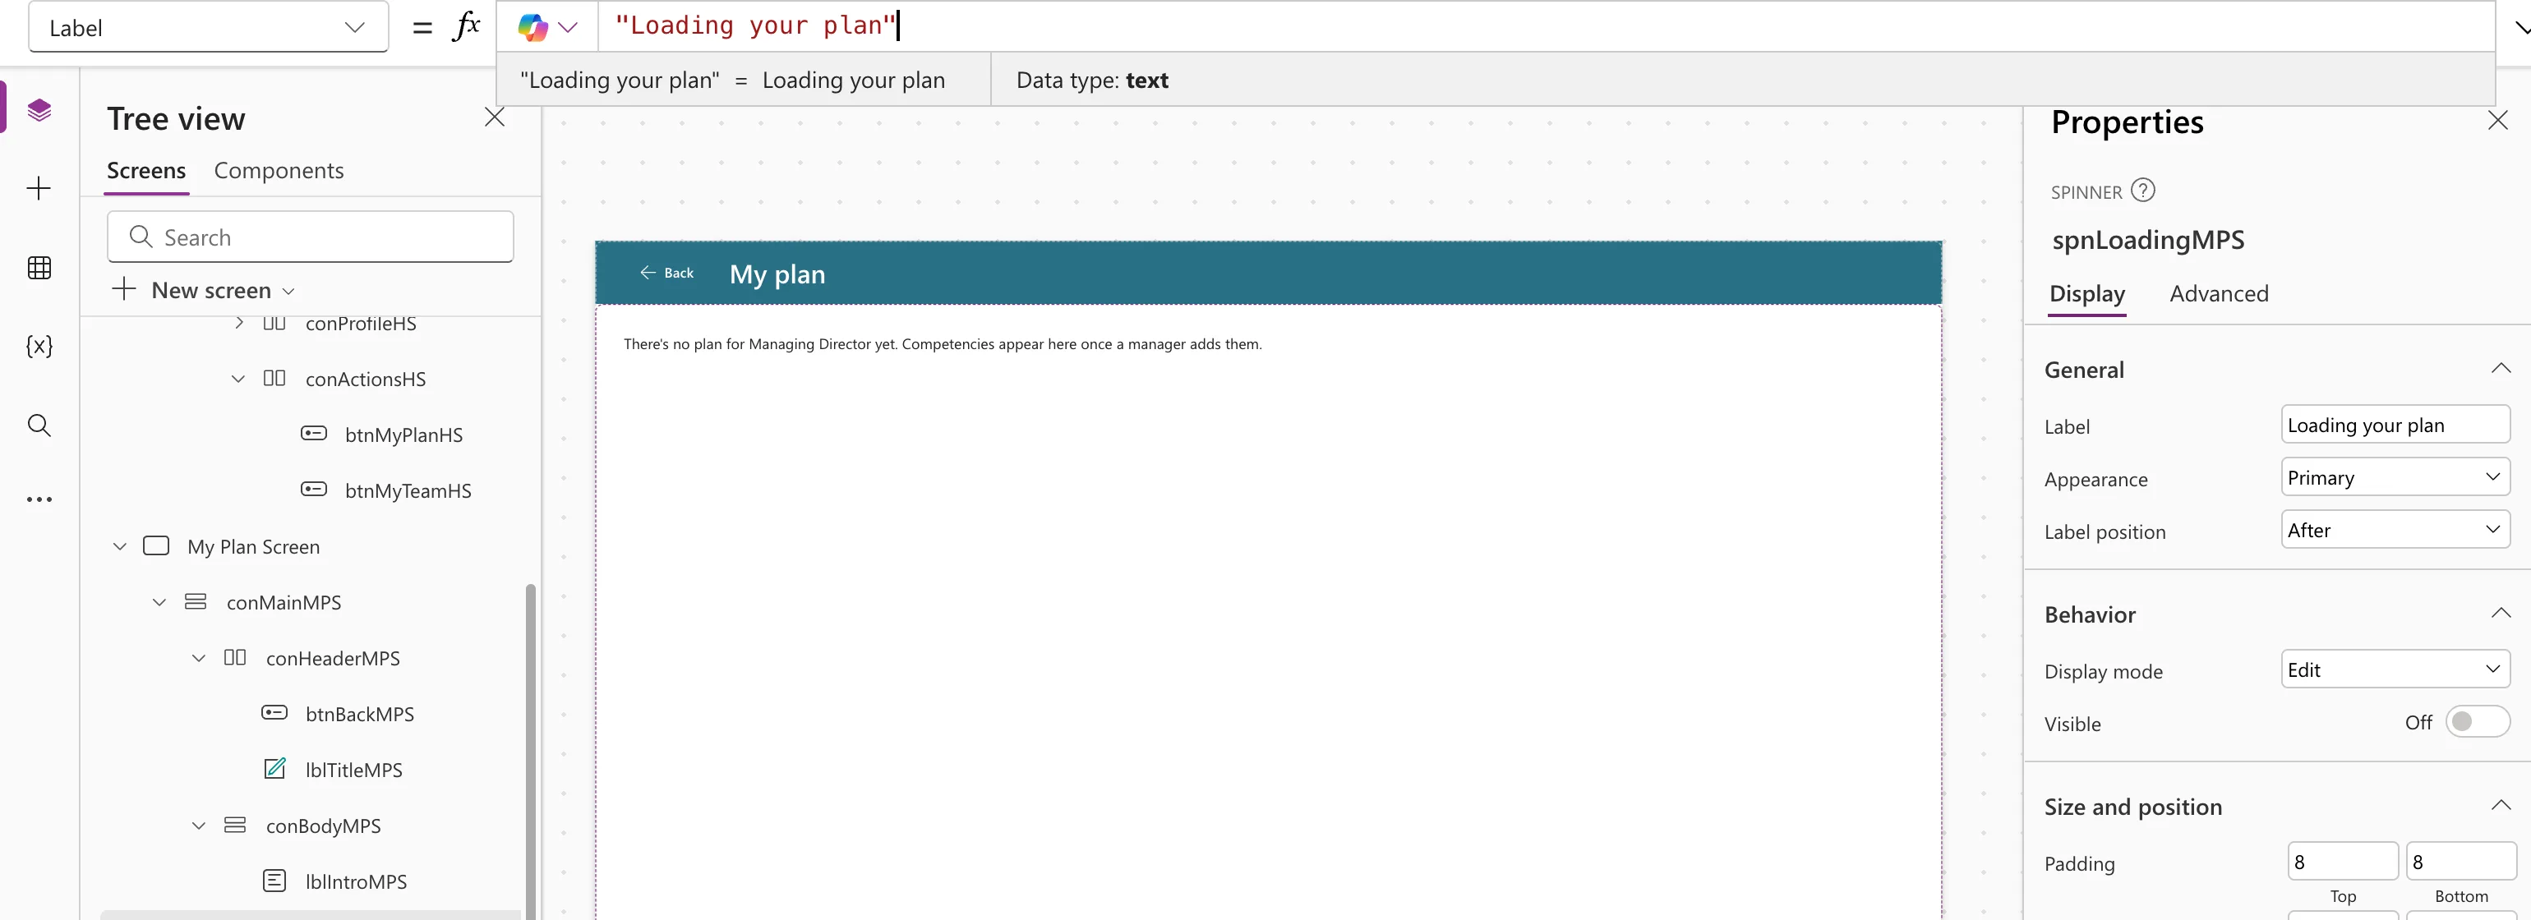Viewport: 2531px width, 920px height.
Task: Open the Copilot formula assistant icon
Action: click(532, 27)
